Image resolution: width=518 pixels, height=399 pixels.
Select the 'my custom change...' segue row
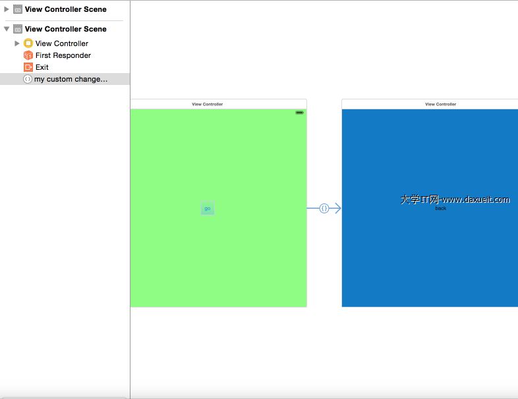[65, 79]
